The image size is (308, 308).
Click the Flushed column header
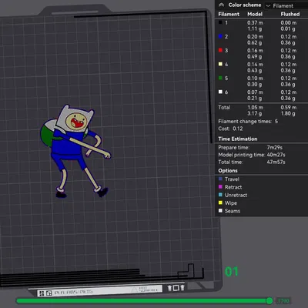(x=290, y=14)
